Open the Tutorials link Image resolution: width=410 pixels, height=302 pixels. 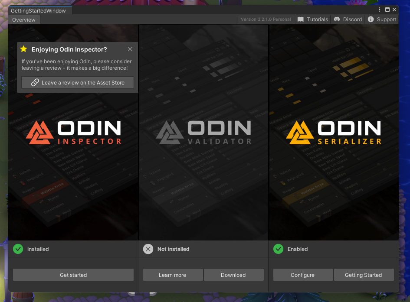point(313,19)
